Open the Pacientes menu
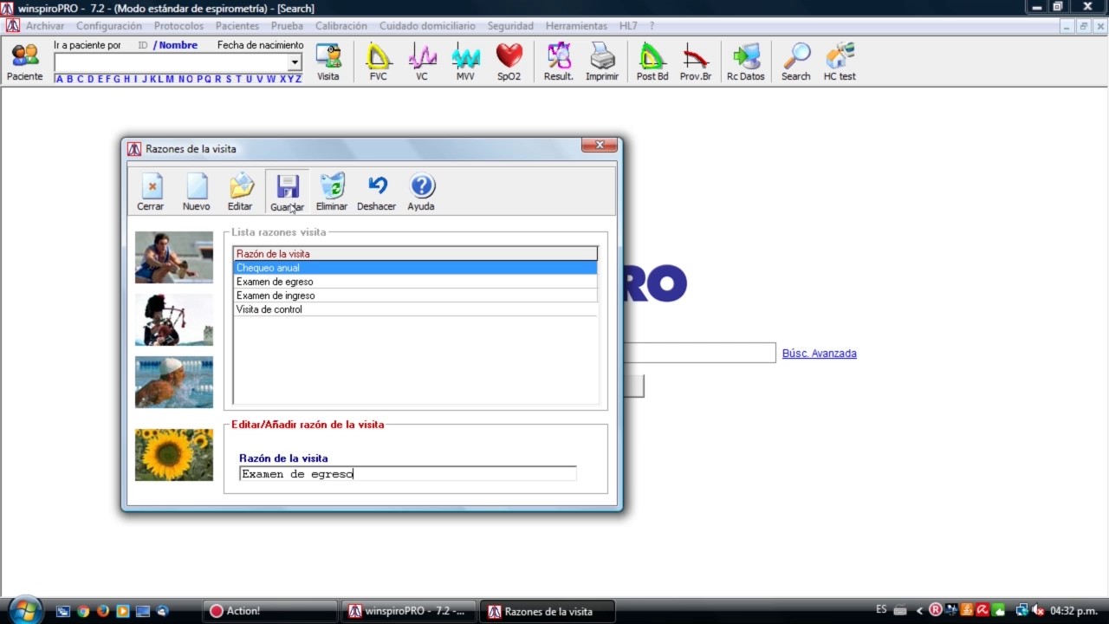This screenshot has width=1109, height=624. point(237,26)
